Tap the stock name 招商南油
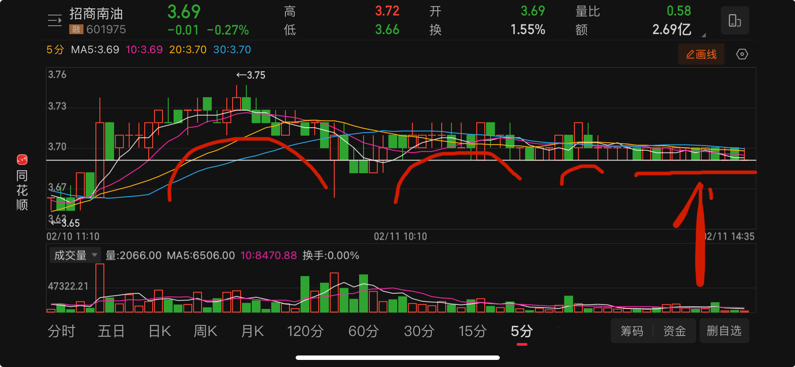 click(x=96, y=14)
